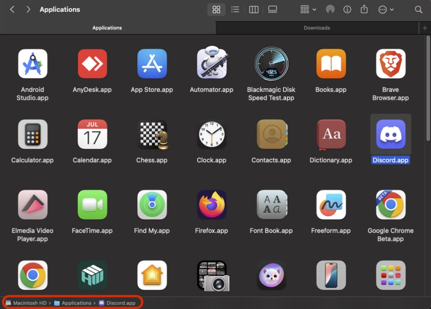Image resolution: width=431 pixels, height=309 pixels.
Task: Select the Calculator app icon
Action: tap(33, 134)
